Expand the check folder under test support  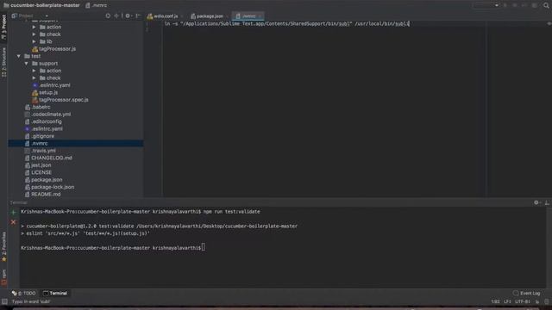coord(34,78)
